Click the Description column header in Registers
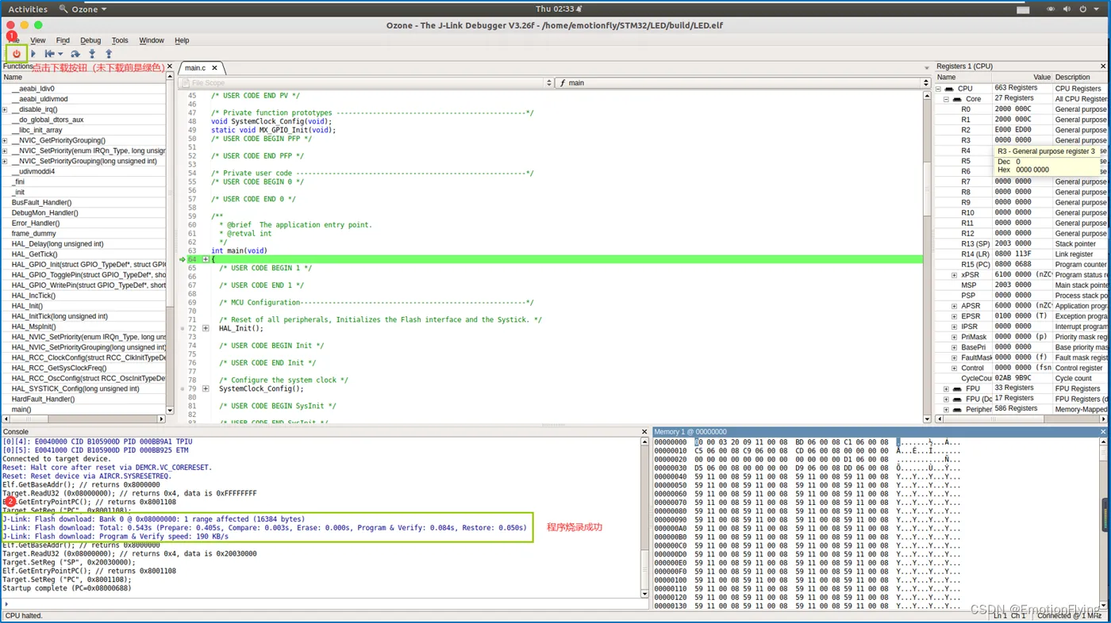The height and width of the screenshot is (623, 1111). tap(1080, 77)
